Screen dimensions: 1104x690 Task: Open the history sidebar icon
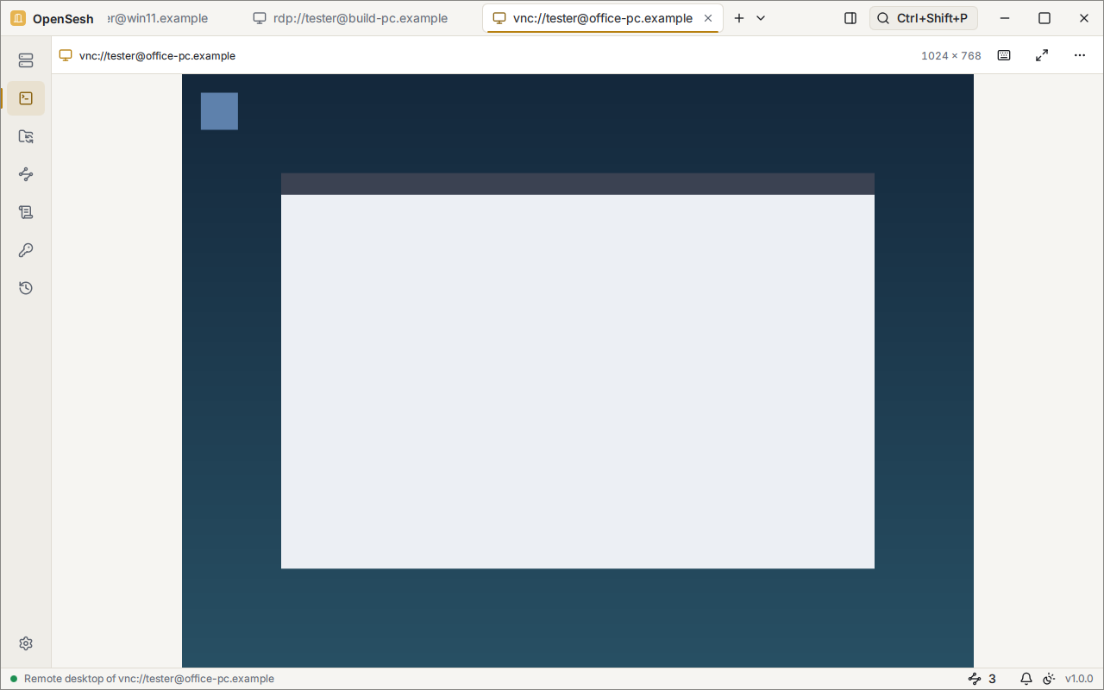point(26,288)
